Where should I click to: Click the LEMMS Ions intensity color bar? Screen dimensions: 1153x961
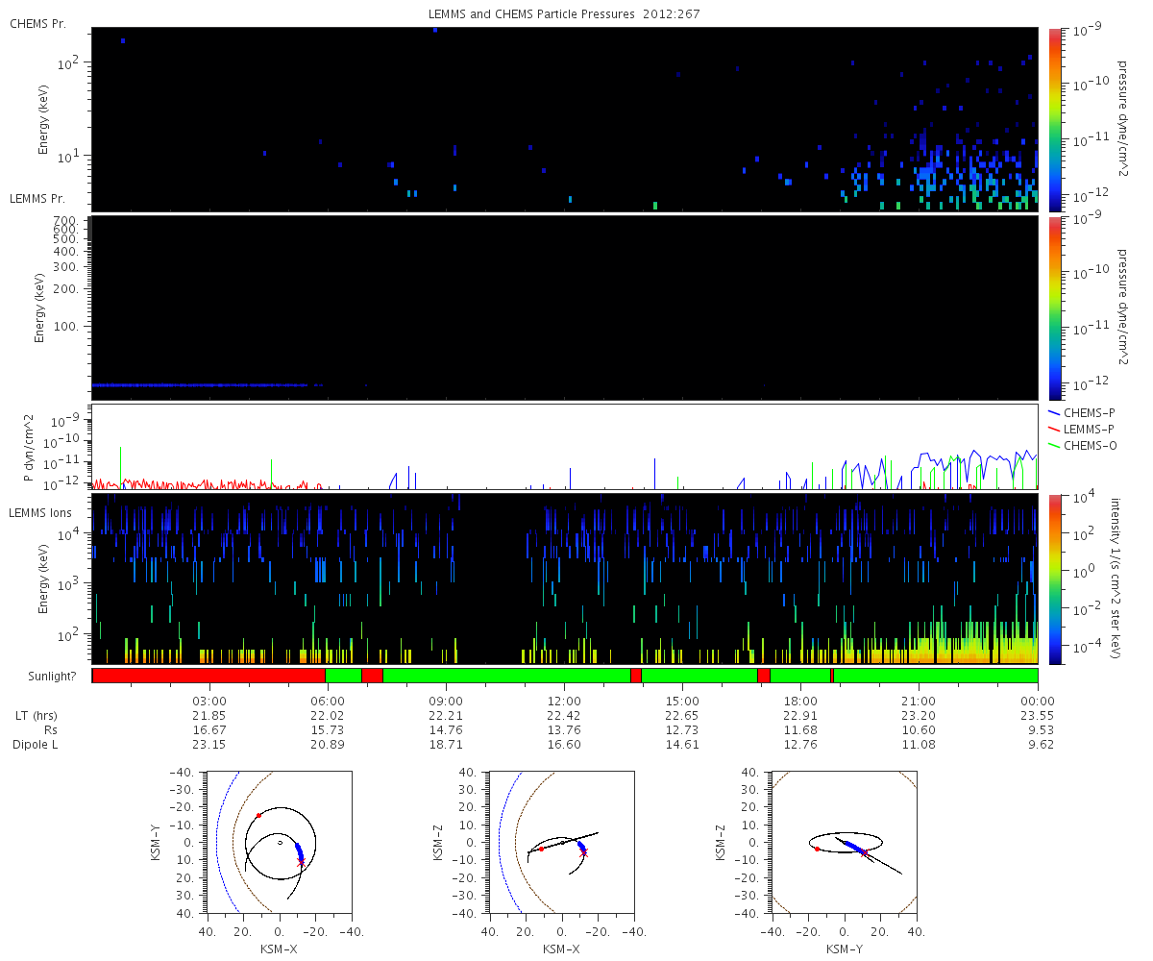tap(1054, 579)
